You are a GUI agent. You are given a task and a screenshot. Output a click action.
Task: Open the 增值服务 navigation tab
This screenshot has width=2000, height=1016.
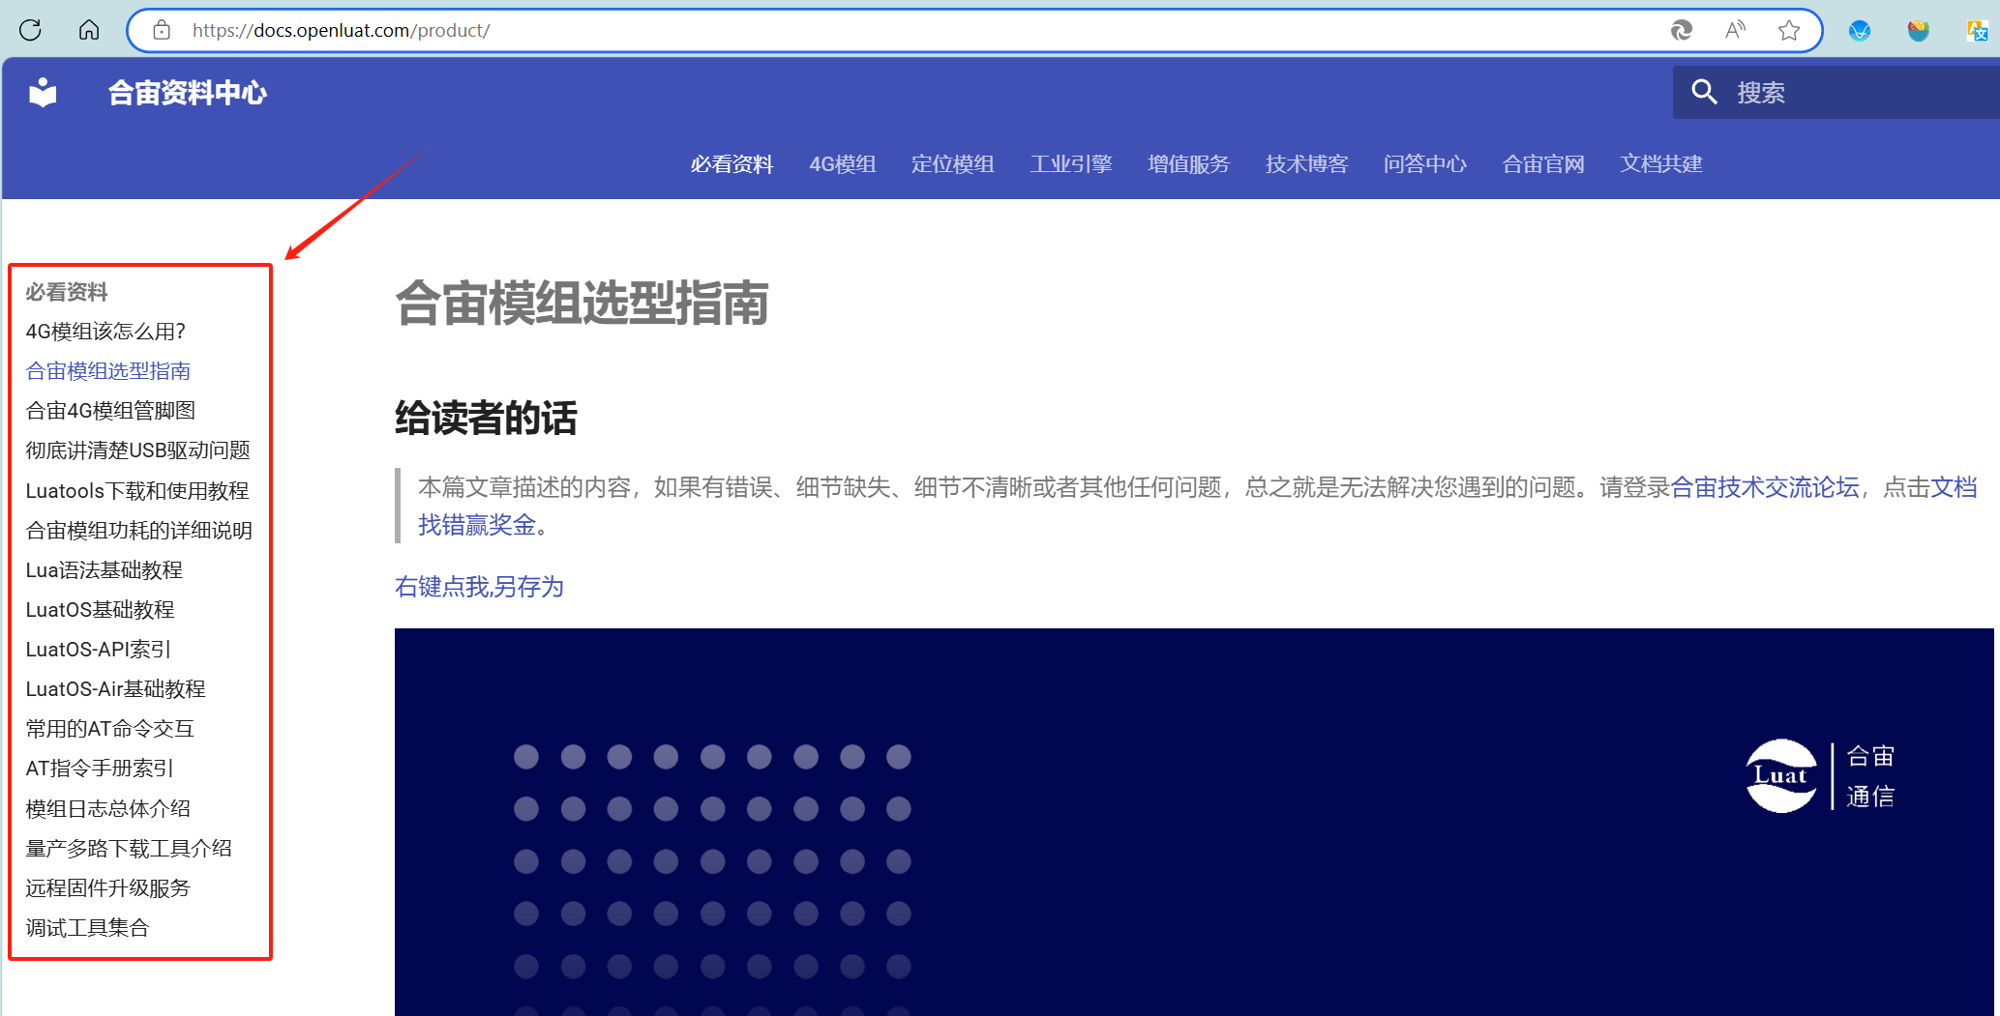(x=1189, y=164)
